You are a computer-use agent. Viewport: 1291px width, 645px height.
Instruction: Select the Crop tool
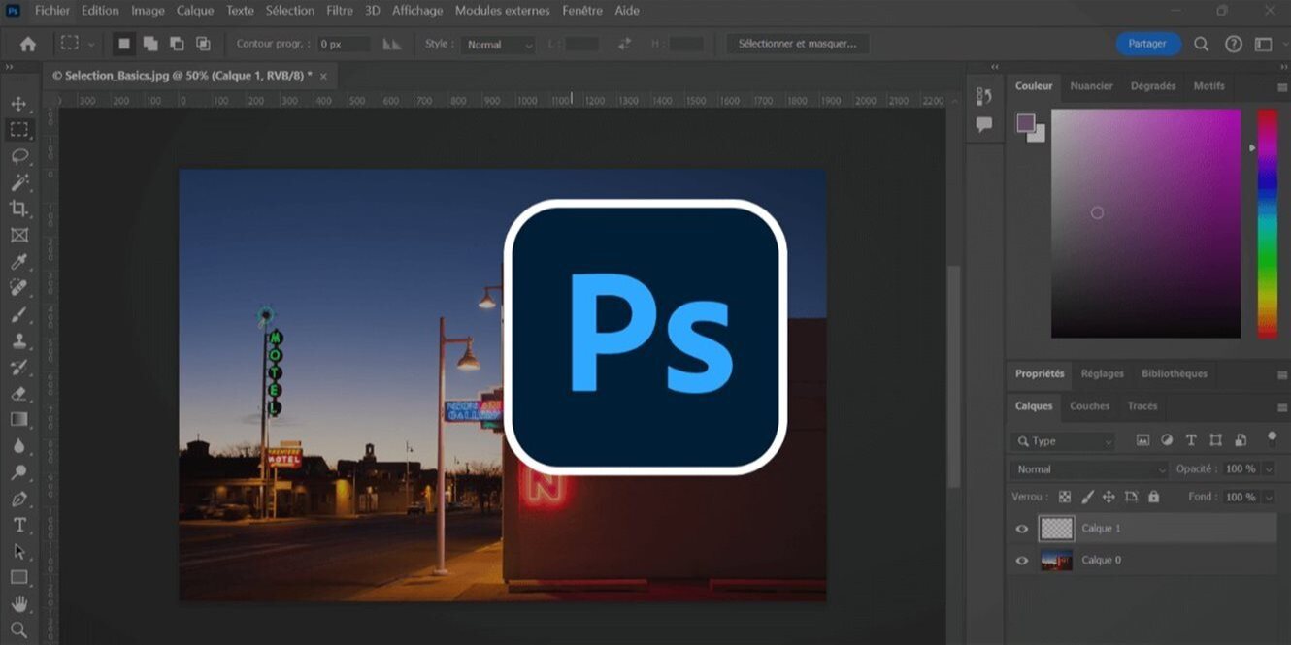coord(18,209)
